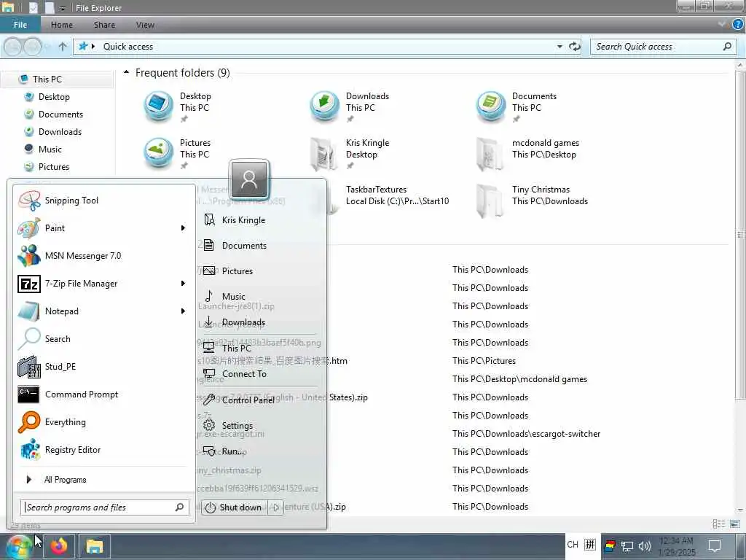Open Desktop frequent folder icon

[158, 106]
